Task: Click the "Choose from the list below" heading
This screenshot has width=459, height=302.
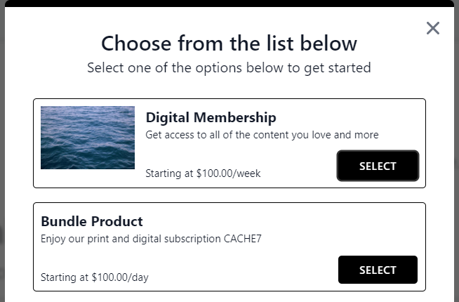Action: [229, 44]
